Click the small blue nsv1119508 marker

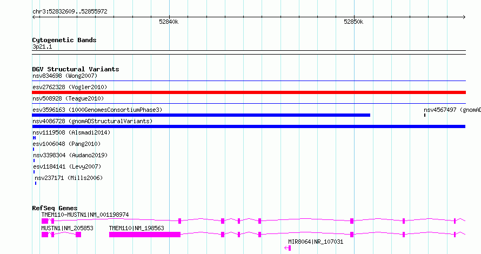click(x=35, y=138)
